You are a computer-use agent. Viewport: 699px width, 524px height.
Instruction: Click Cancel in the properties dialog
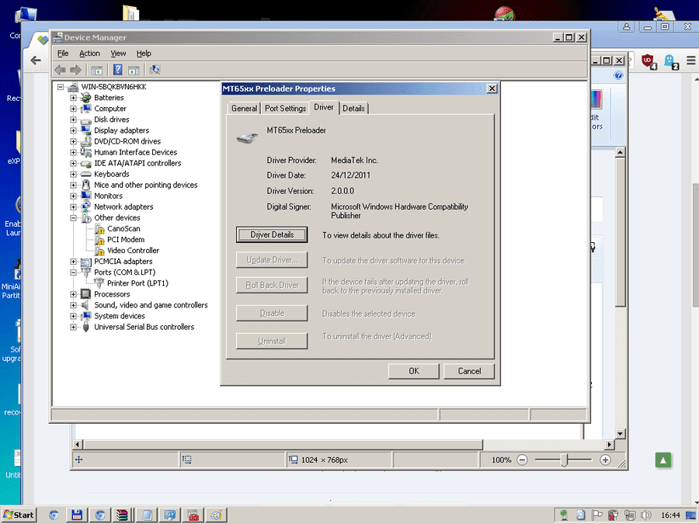pos(469,371)
